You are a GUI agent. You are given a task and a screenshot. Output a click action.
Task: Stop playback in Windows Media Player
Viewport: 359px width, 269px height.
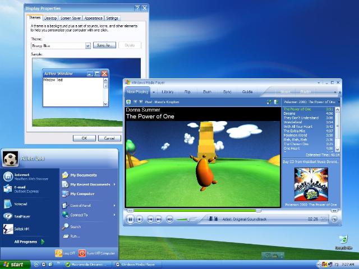[x=140, y=220]
